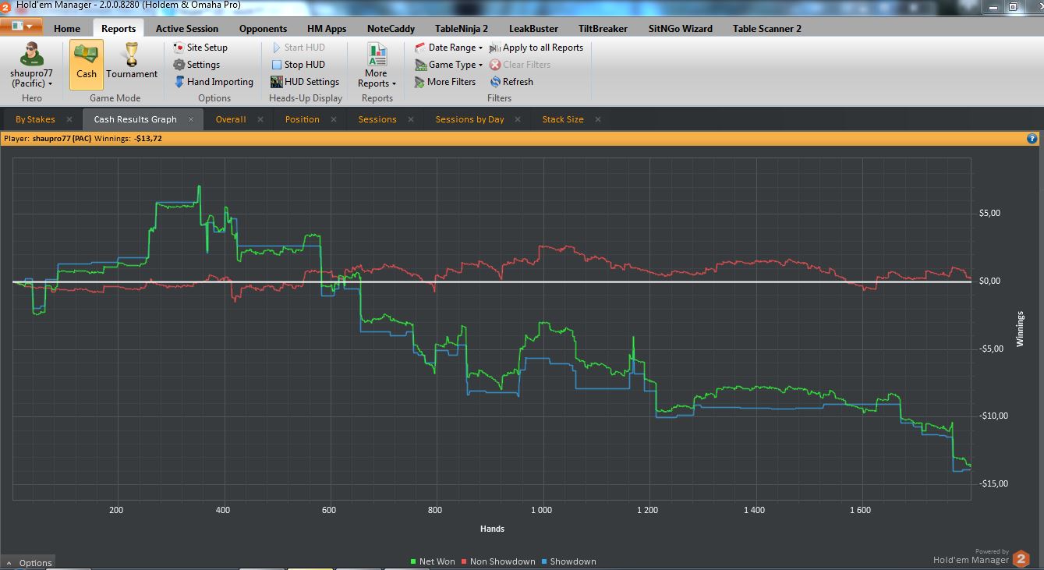The width and height of the screenshot is (1044, 570).
Task: Switch to Position report tab
Action: pos(303,119)
